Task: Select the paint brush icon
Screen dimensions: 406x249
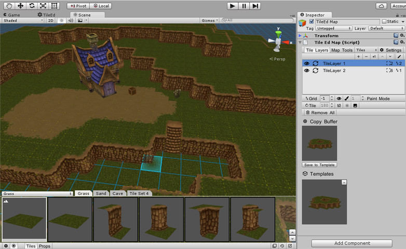Action: (x=346, y=99)
